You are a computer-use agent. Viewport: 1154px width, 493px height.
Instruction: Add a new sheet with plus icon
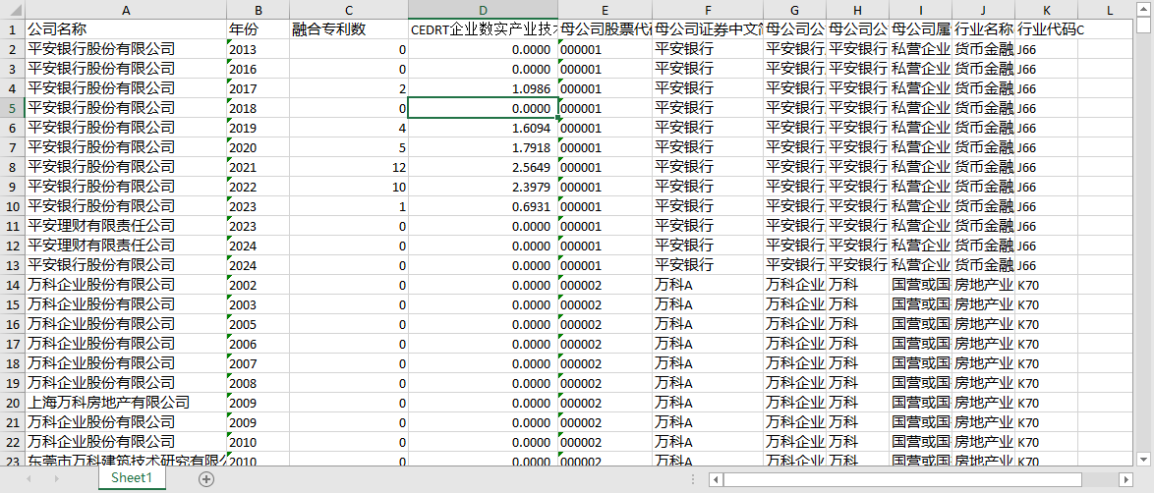(206, 479)
